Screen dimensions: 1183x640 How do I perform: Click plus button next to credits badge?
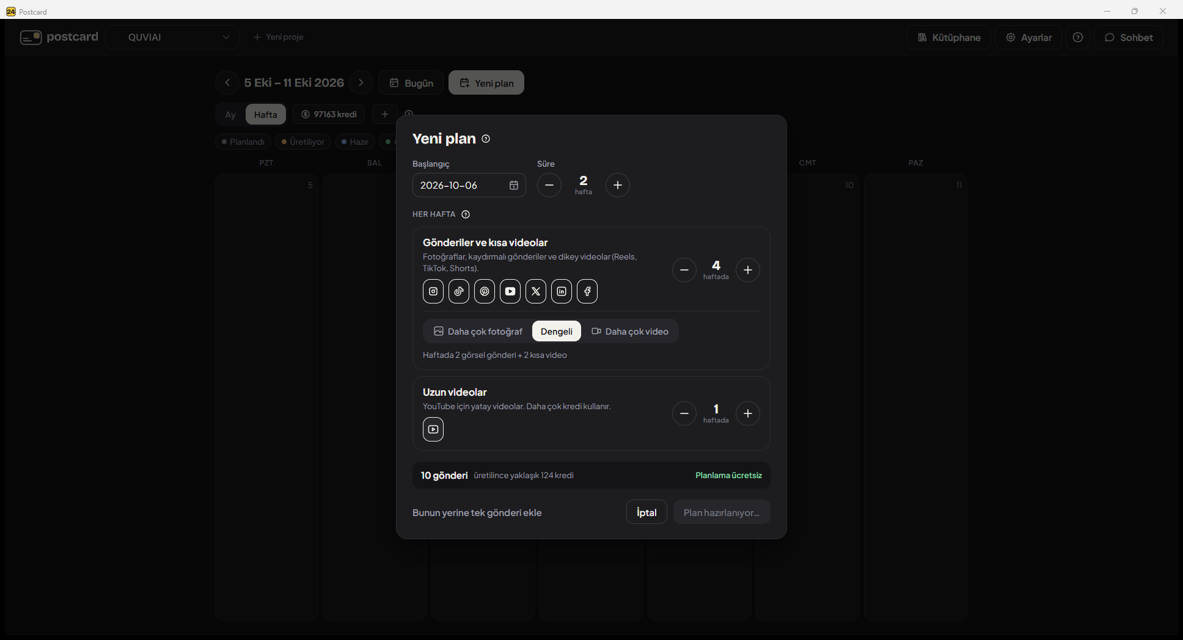385,114
